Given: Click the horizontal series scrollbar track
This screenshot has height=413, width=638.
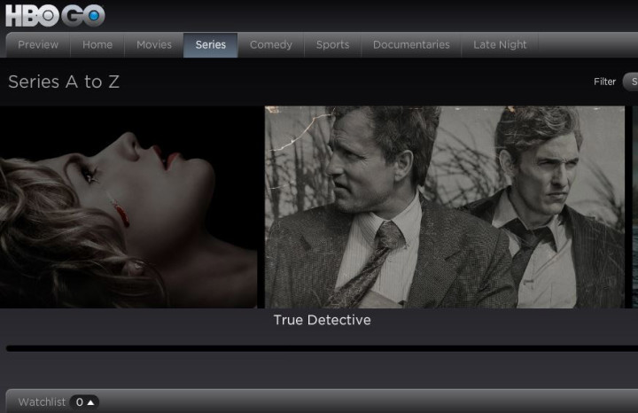Looking at the screenshot, I should pyautogui.click(x=322, y=348).
